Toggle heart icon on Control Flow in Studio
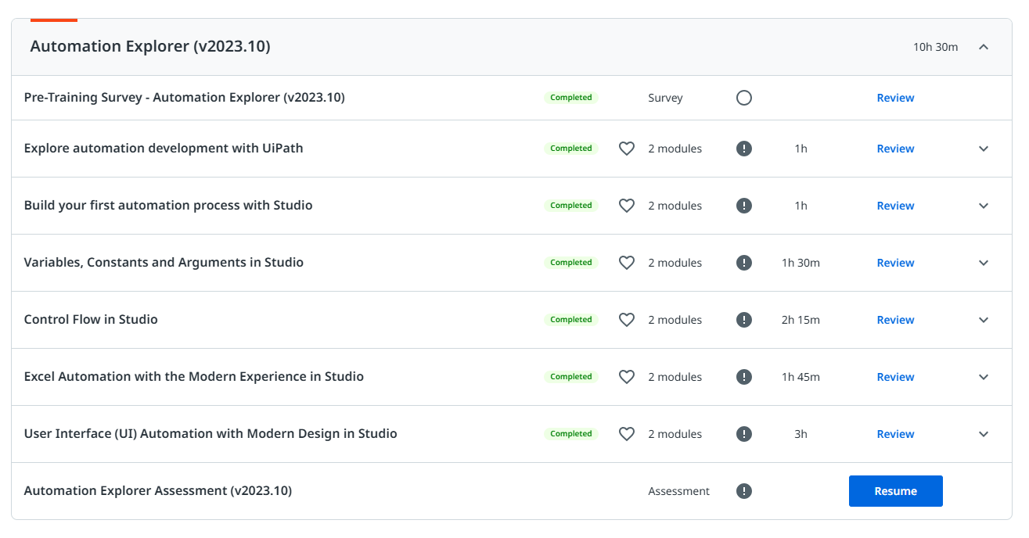Screen dimensions: 1029x538 coord(627,320)
